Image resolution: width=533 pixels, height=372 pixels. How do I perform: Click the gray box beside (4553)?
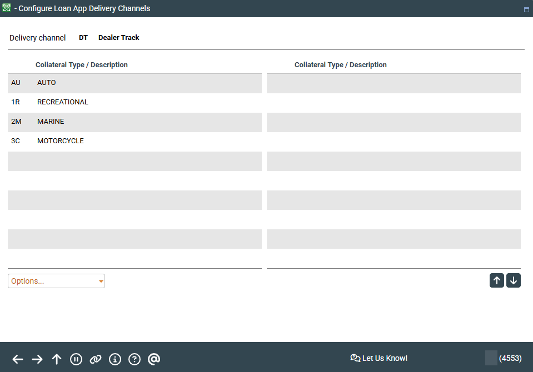point(491,358)
